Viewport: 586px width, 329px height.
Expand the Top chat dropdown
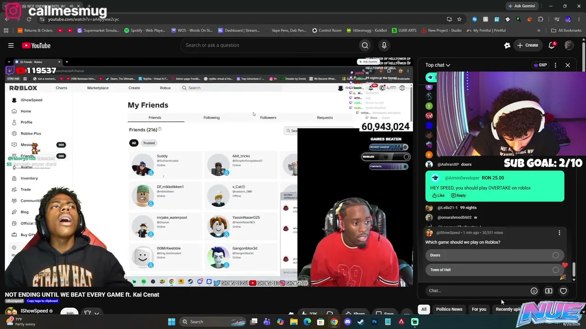click(438, 65)
